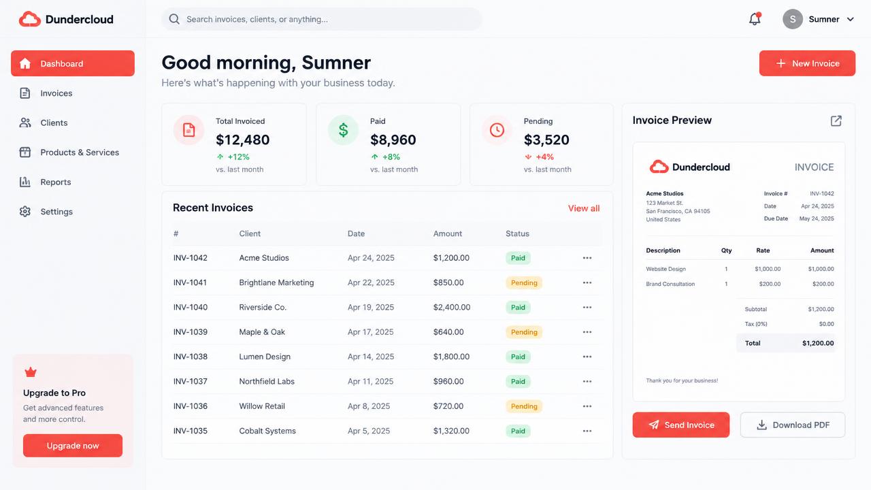
Task: Open Products & Services
Action: tap(73, 152)
